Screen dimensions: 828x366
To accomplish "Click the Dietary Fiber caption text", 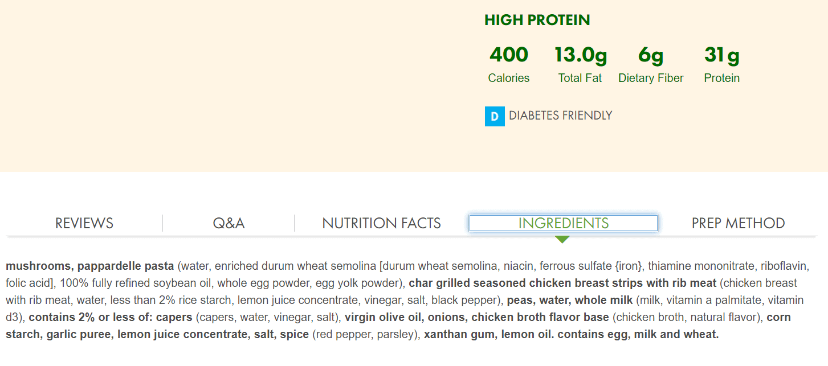I will [x=651, y=78].
